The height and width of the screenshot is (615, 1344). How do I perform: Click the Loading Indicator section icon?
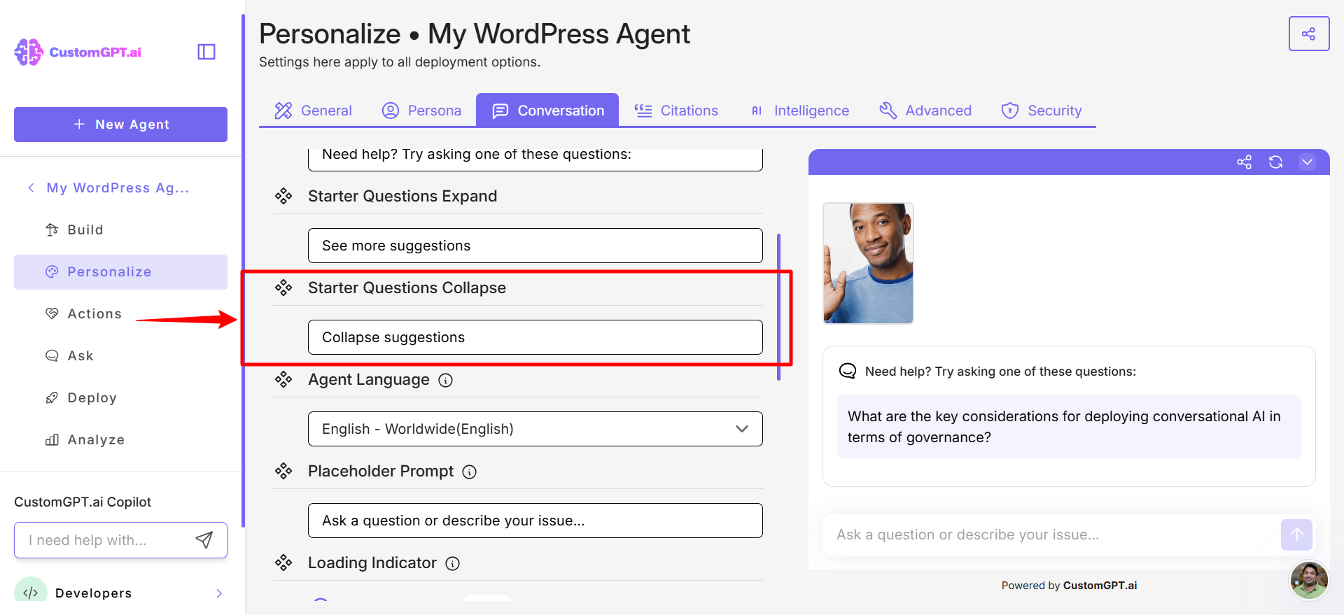click(x=283, y=563)
